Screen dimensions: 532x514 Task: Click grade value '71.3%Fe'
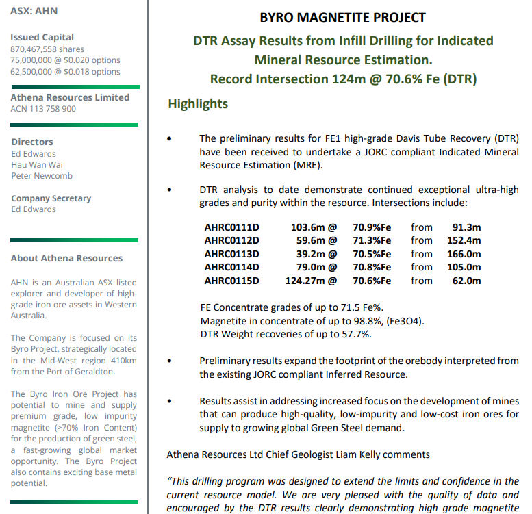pos(372,240)
